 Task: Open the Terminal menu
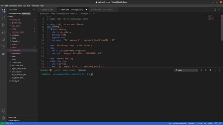(35, 6)
